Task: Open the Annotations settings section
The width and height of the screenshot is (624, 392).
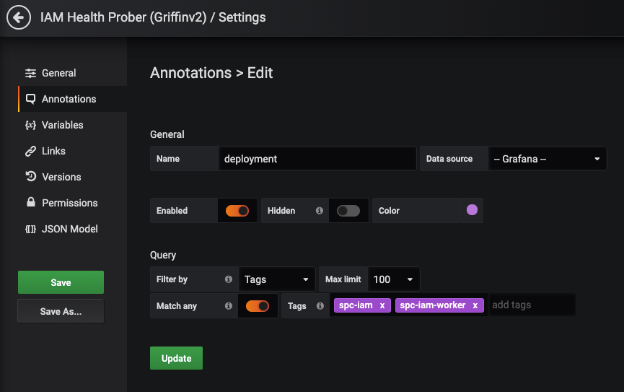Action: [73, 99]
